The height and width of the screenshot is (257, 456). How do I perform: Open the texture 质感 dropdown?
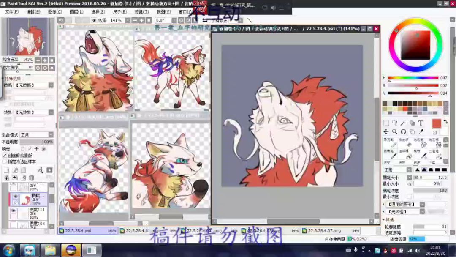point(51,85)
